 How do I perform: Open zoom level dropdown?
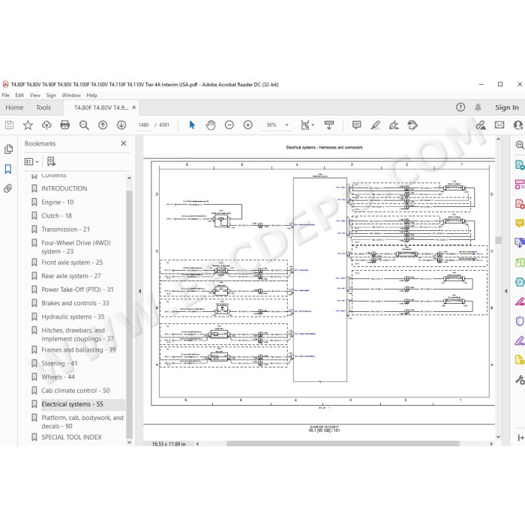tap(287, 125)
